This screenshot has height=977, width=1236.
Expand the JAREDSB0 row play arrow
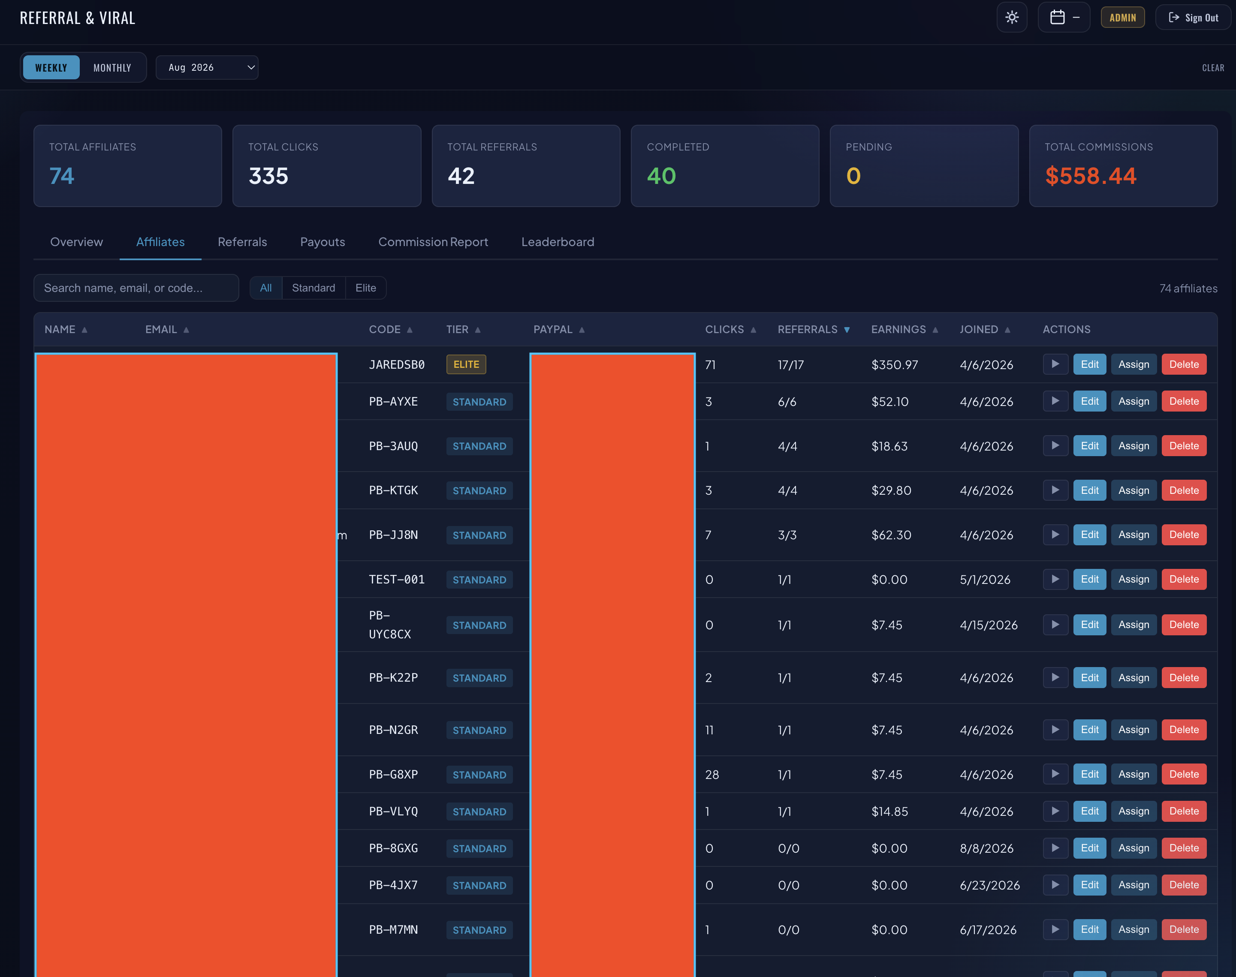(x=1055, y=364)
